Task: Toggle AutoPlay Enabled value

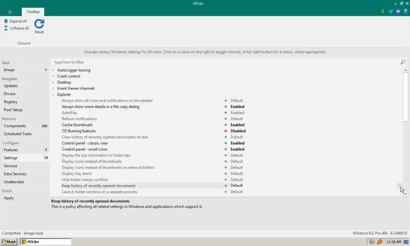Action: [x=237, y=113]
